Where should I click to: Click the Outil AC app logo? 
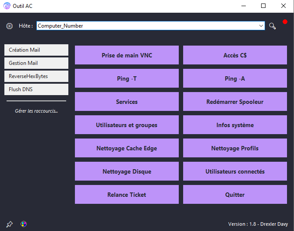7,6
